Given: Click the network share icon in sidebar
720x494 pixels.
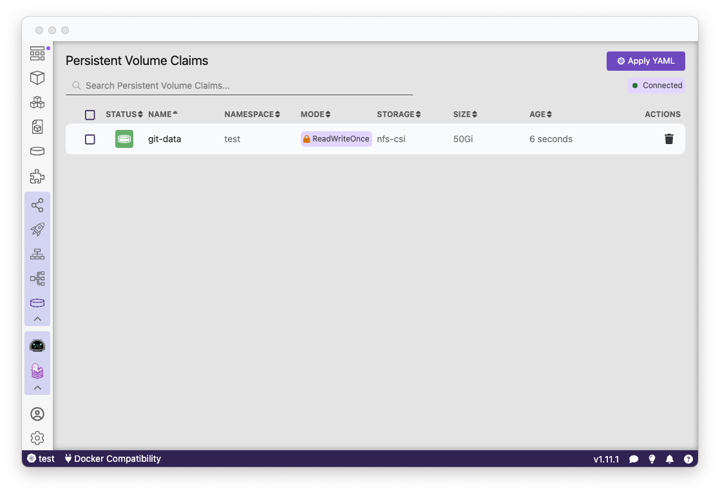Looking at the screenshot, I should tap(37, 205).
